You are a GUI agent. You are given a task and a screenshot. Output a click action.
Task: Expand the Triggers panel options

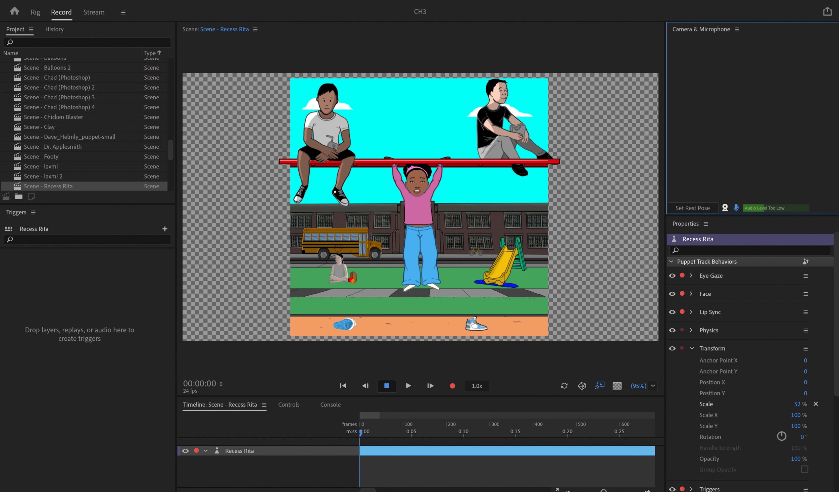click(x=33, y=212)
